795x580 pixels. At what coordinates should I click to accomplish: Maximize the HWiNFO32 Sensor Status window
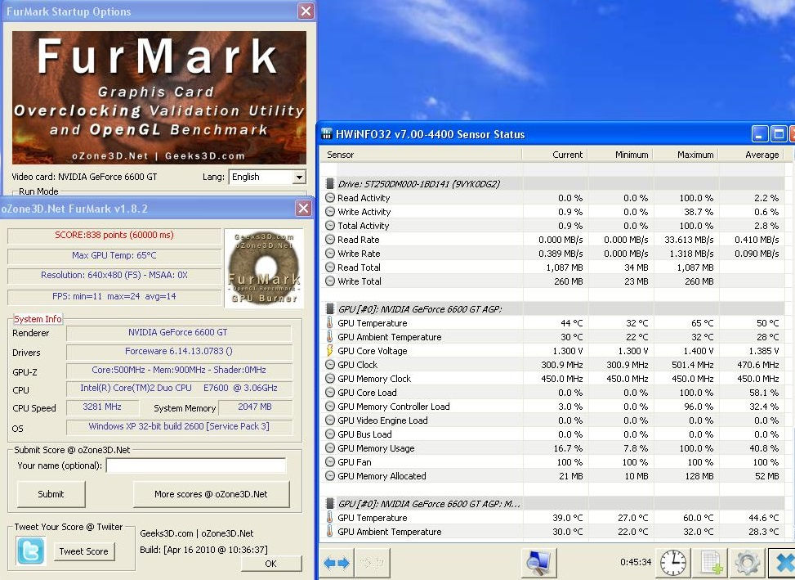click(x=779, y=134)
